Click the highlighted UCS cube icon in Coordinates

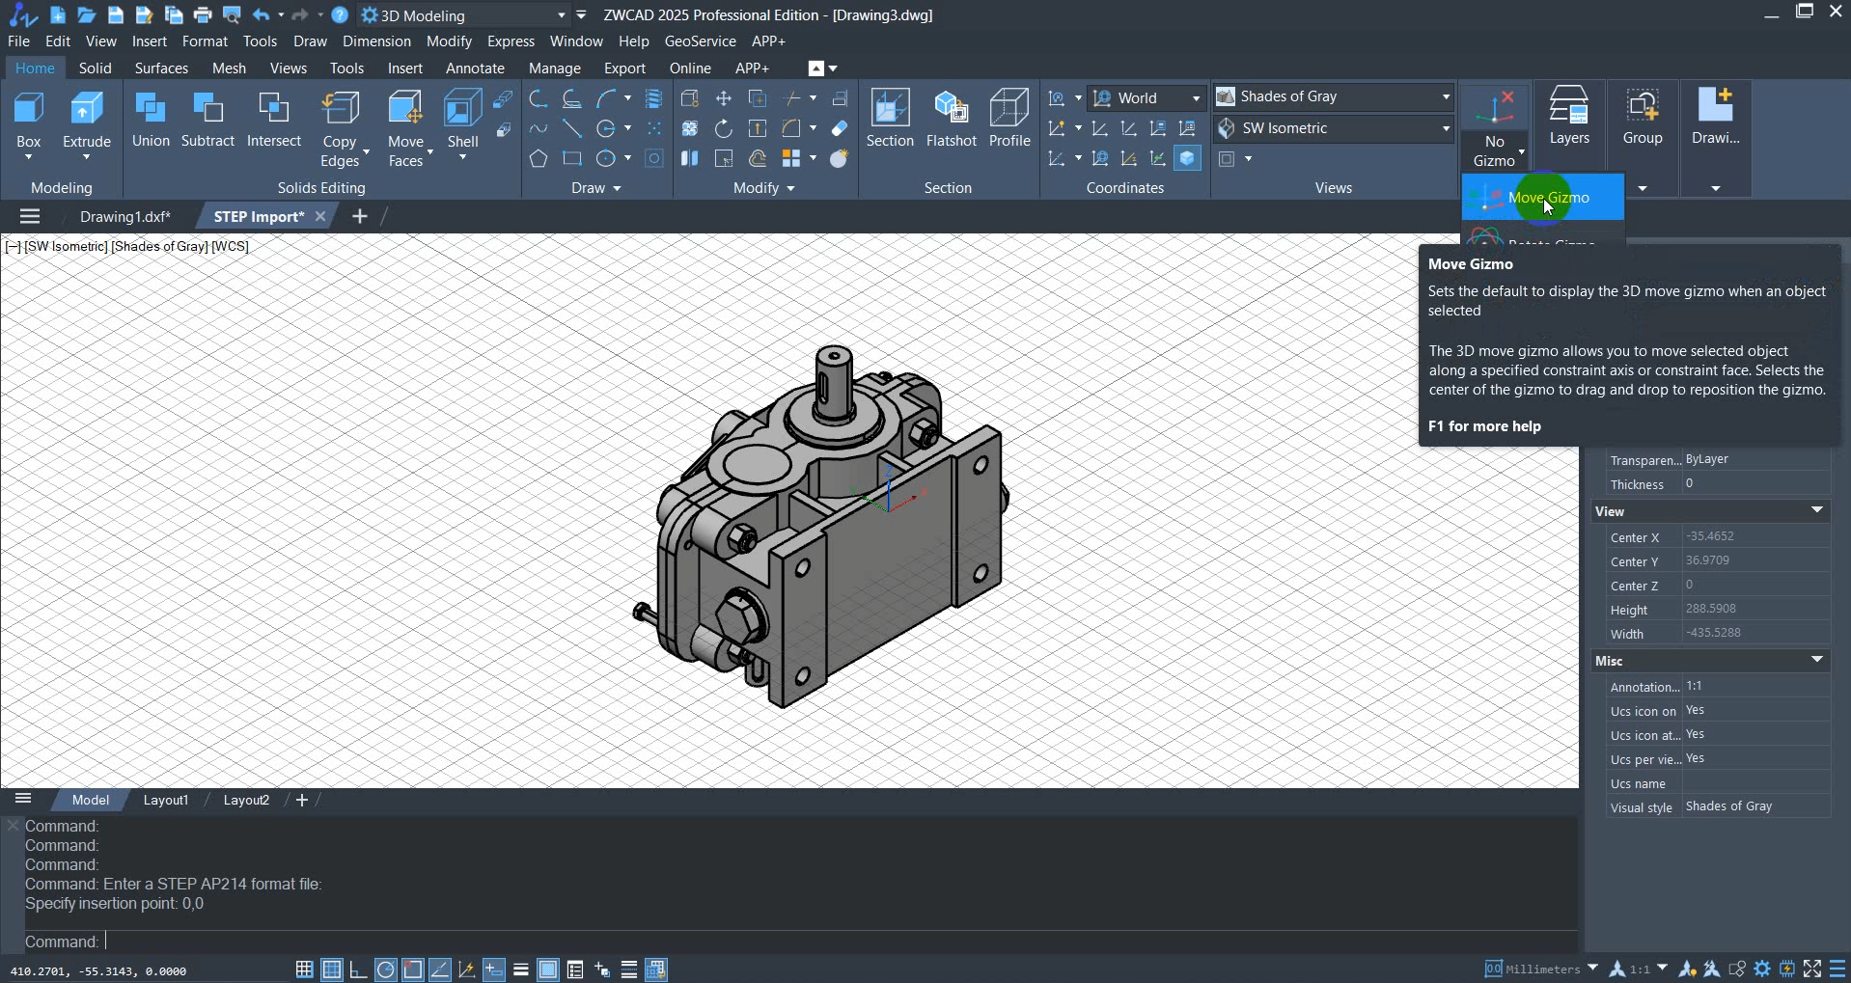(1188, 158)
